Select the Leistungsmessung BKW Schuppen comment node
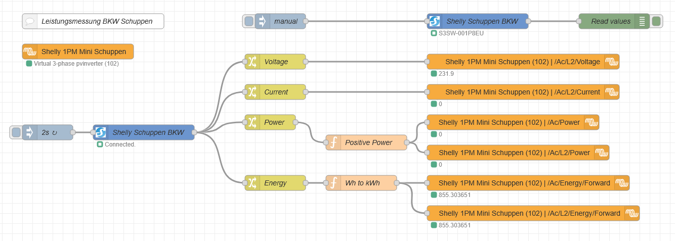This screenshot has width=675, height=241. (x=93, y=21)
